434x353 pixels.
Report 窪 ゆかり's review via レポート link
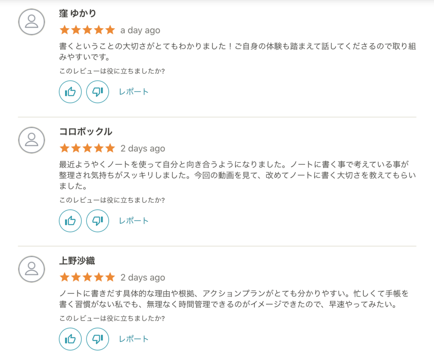(134, 92)
